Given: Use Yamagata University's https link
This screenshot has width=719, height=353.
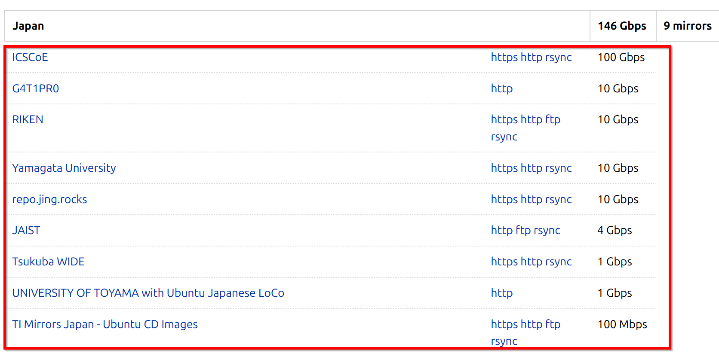Looking at the screenshot, I should [504, 168].
